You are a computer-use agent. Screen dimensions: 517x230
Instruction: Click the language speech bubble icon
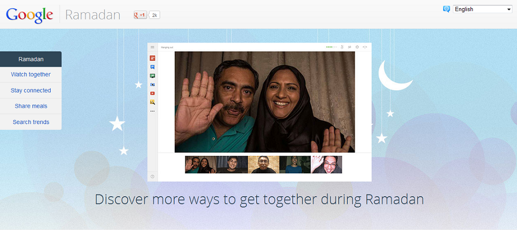click(x=446, y=9)
